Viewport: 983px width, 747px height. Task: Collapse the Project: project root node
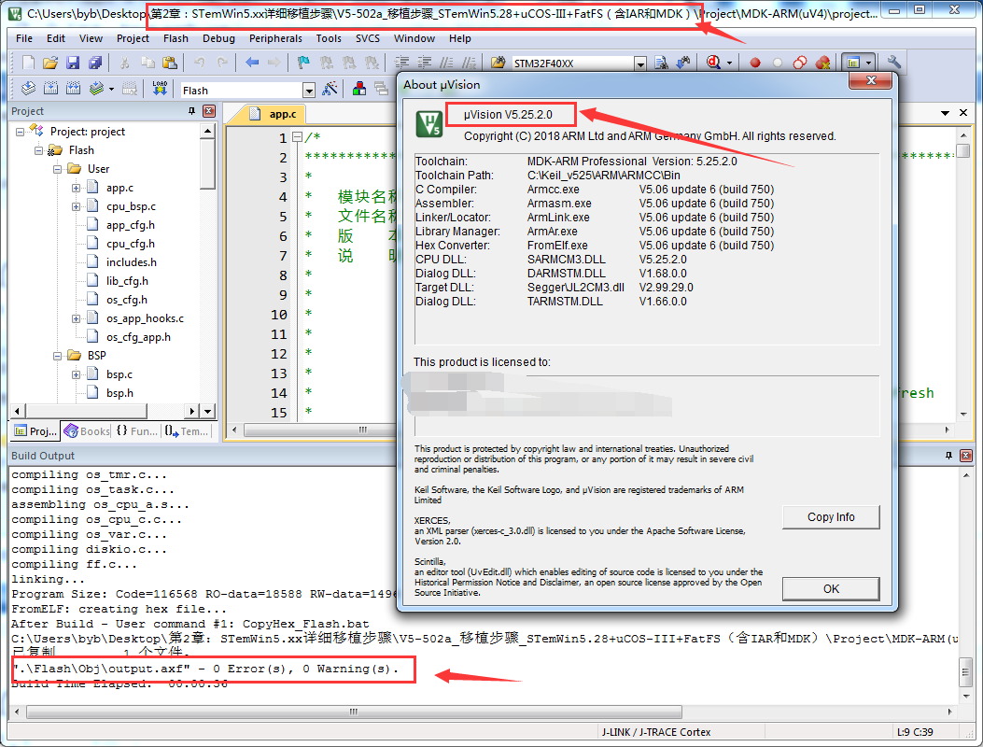(20, 132)
